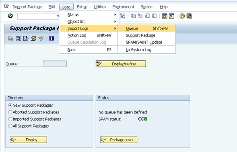Click the truck Import Queue icon
The width and height of the screenshot is (237, 152).
[10, 39]
